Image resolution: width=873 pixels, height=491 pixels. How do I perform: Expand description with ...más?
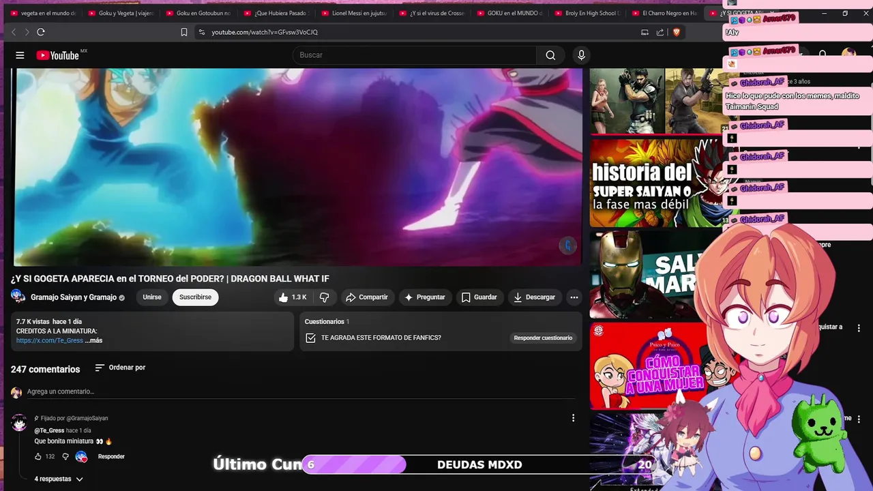(x=93, y=340)
